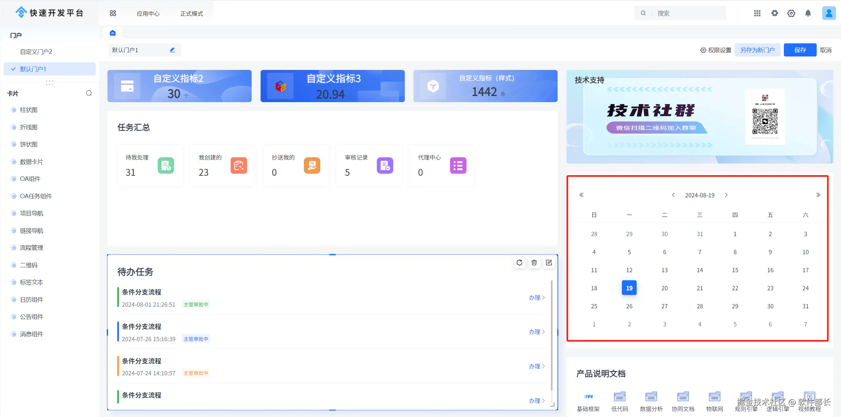Jump to next year in calendar
The width and height of the screenshot is (841, 417).
(x=818, y=195)
